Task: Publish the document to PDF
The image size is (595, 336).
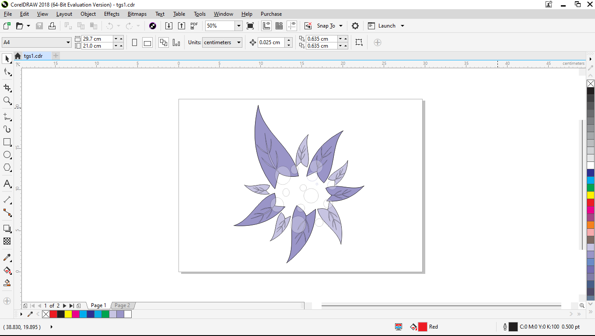Action: 194,26
